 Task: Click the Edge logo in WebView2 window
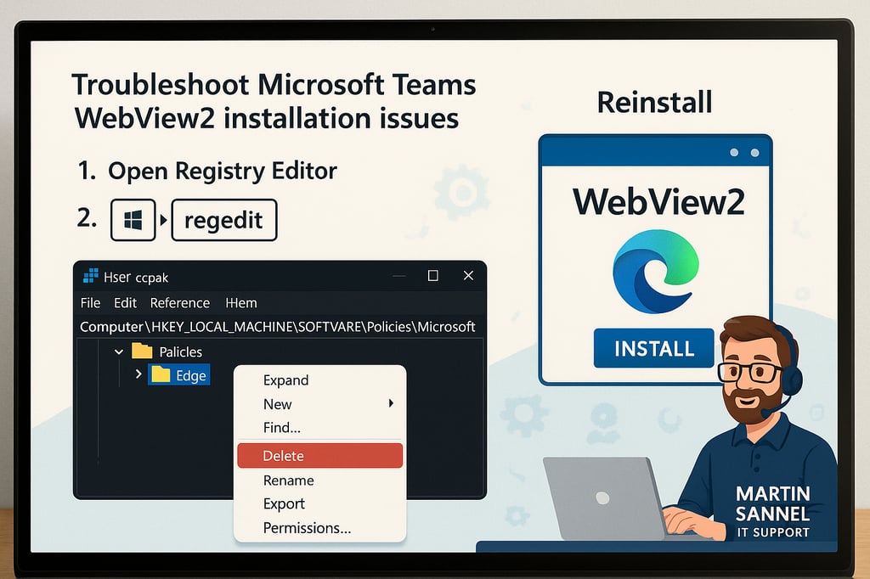655,272
